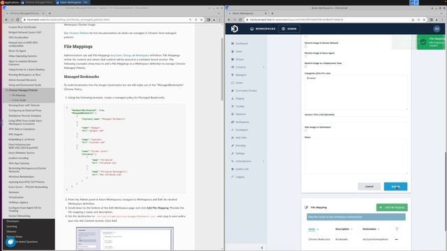The height and width of the screenshot is (251, 447).
Task: Sort File Mapping table by Name
Action: (x=314, y=229)
